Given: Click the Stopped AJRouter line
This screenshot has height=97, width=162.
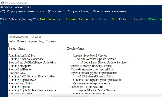Looking at the screenshot, I should [x=61, y=69].
